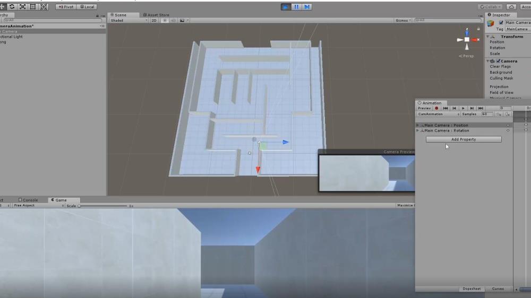
Task: Toggle Local/Global handle rotation
Action: 87,7
